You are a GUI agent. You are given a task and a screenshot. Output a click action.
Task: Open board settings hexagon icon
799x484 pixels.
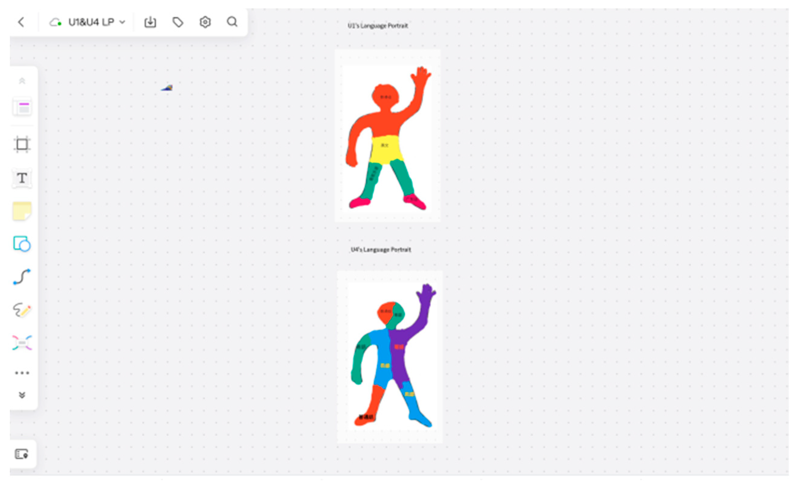205,22
